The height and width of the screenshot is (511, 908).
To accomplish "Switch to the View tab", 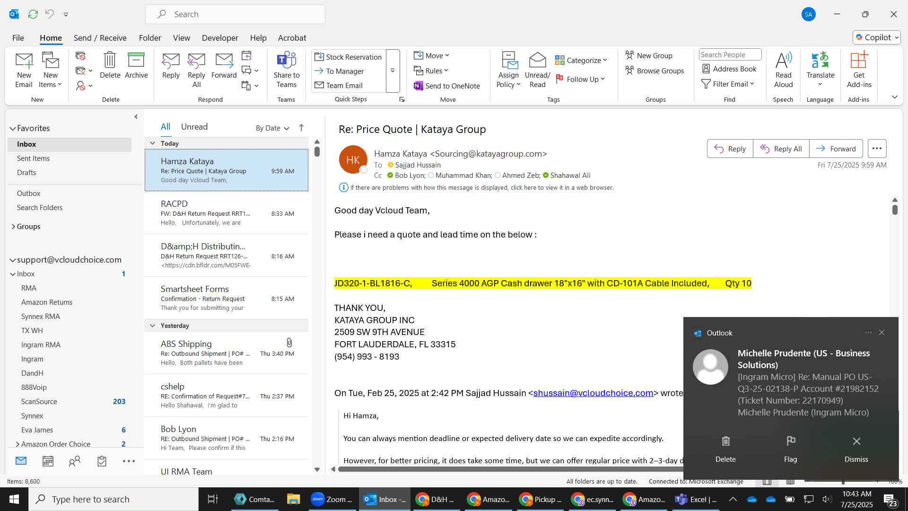I will pyautogui.click(x=181, y=38).
